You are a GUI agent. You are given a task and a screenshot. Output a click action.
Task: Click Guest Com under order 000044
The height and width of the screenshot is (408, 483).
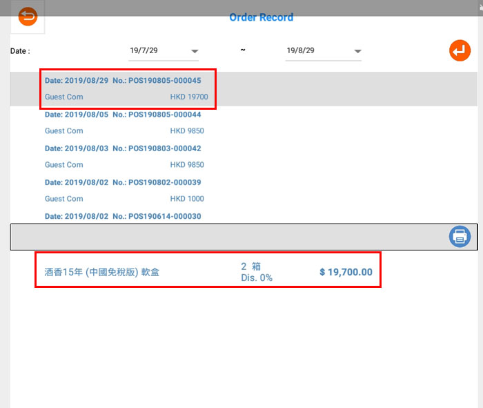[64, 131]
